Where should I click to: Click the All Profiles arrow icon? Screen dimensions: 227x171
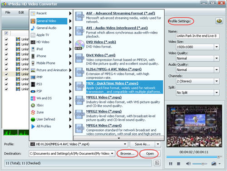click(33, 127)
